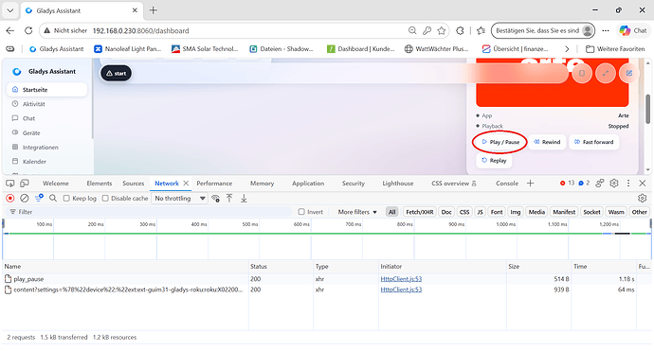Open a new browser tab
This screenshot has width=654, height=351.
click(153, 10)
